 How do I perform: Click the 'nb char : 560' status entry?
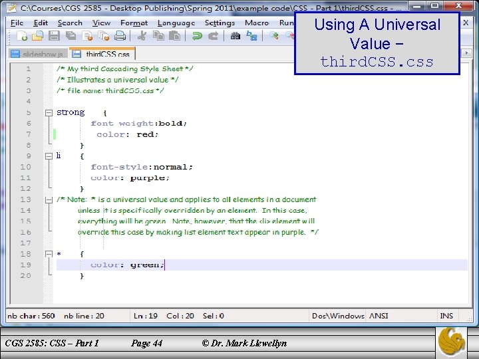click(x=31, y=316)
